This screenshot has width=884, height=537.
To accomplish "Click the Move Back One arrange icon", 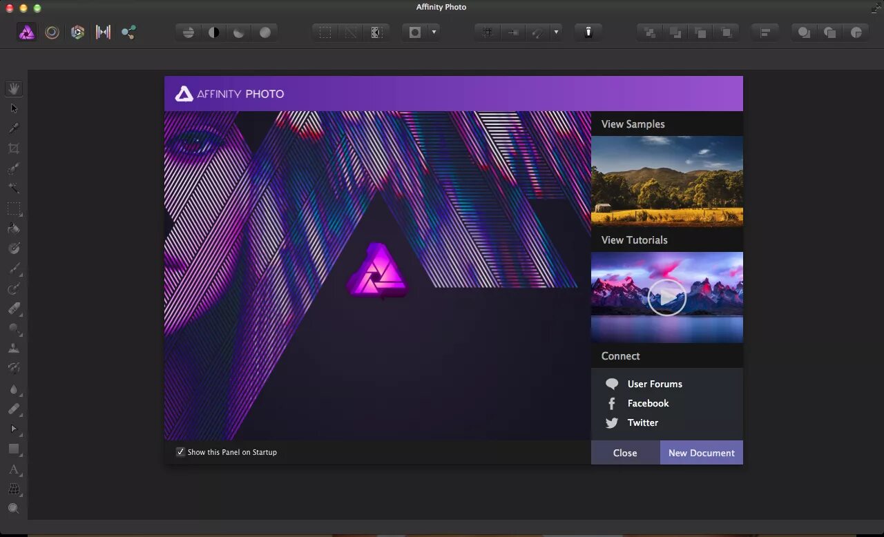I will pos(675,32).
